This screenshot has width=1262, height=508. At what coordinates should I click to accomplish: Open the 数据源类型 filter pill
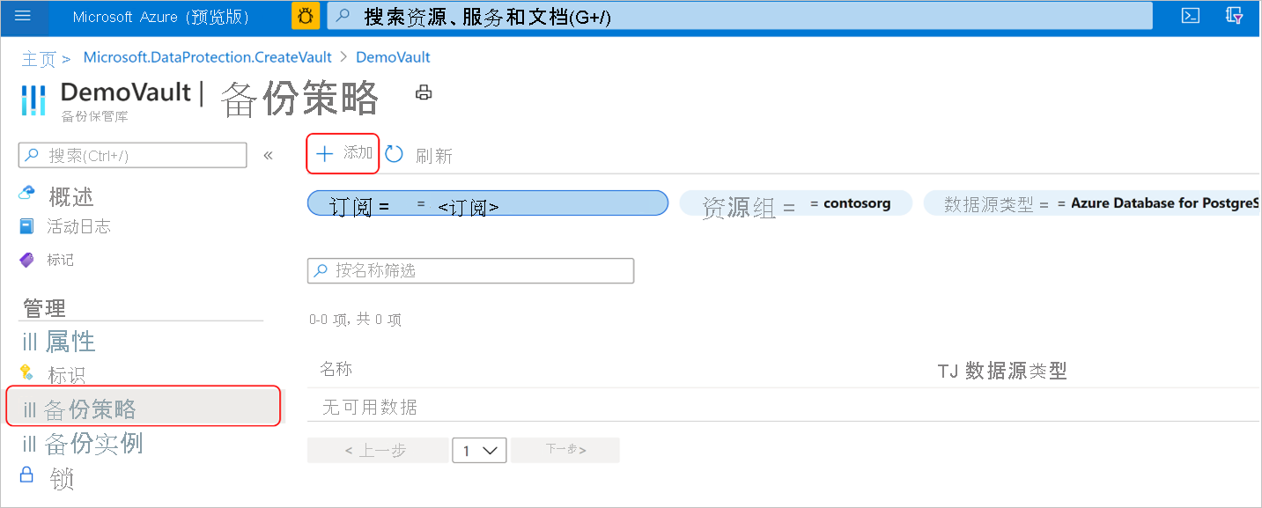point(1092,203)
